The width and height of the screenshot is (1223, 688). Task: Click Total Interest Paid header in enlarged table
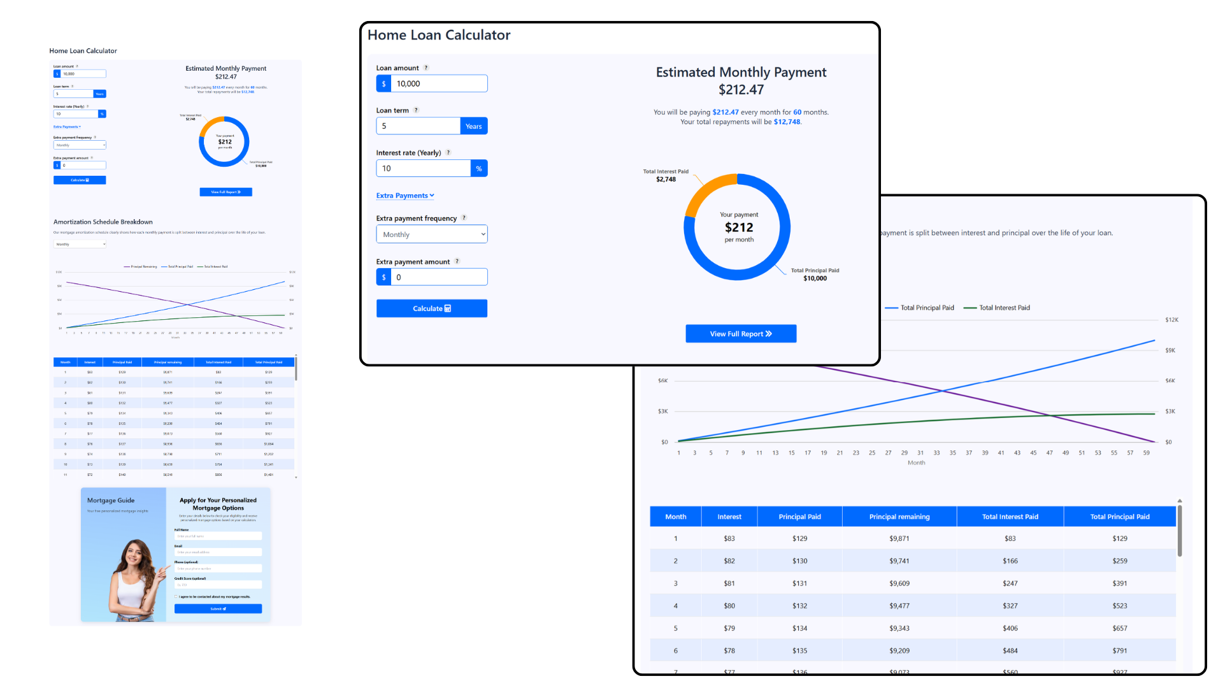pyautogui.click(x=1010, y=517)
